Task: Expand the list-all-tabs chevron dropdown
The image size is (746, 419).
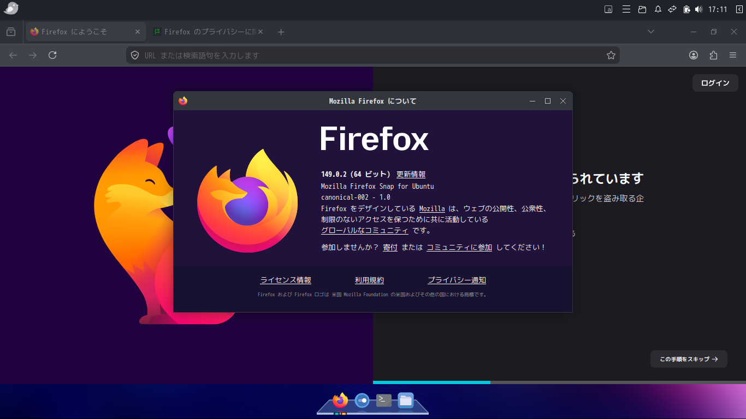Action: tap(651, 32)
